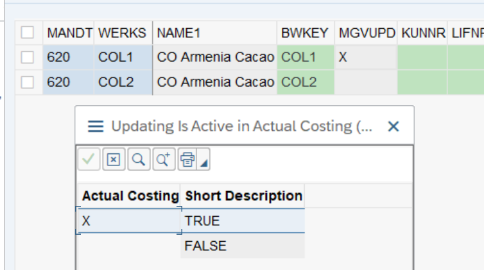Click the X Actual Costing cell
484x270 pixels.
(x=128, y=221)
